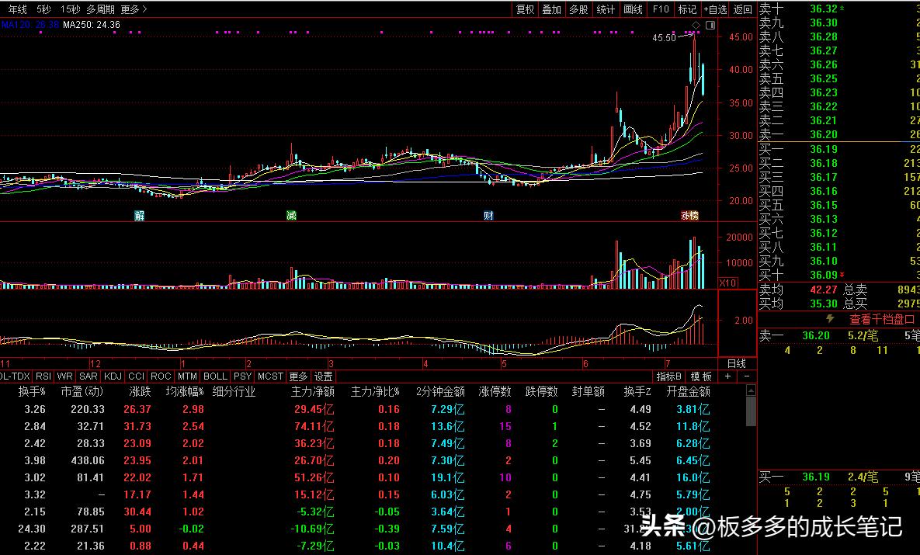
Task: Click 画线 drawing tool button
Action: (x=633, y=9)
